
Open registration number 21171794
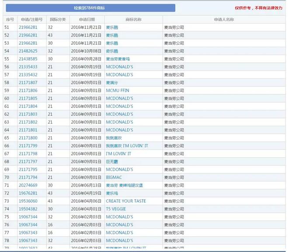(x=28, y=177)
